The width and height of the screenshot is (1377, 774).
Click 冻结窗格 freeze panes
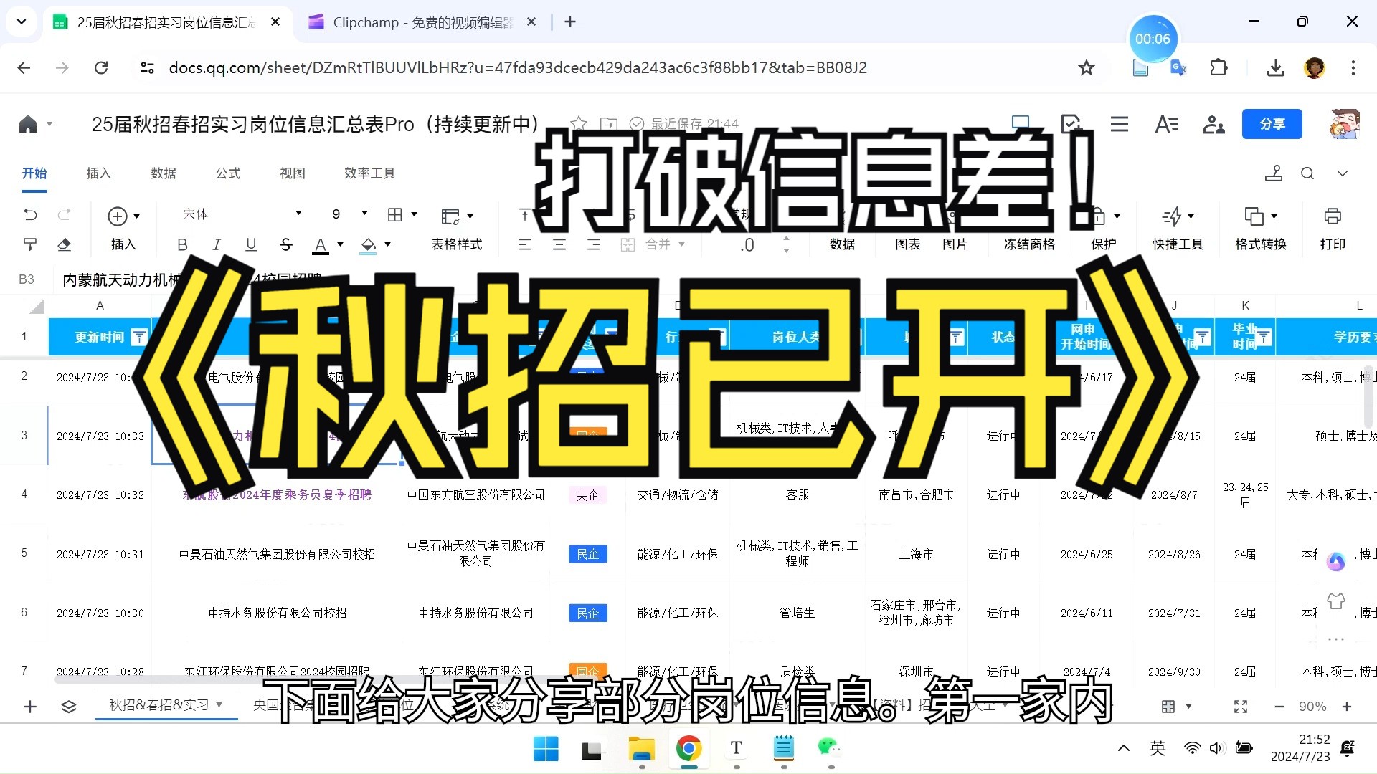pos(1029,244)
